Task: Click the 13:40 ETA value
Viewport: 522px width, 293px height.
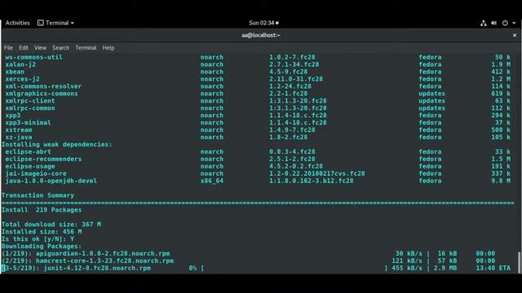Action: pyautogui.click(x=493, y=269)
